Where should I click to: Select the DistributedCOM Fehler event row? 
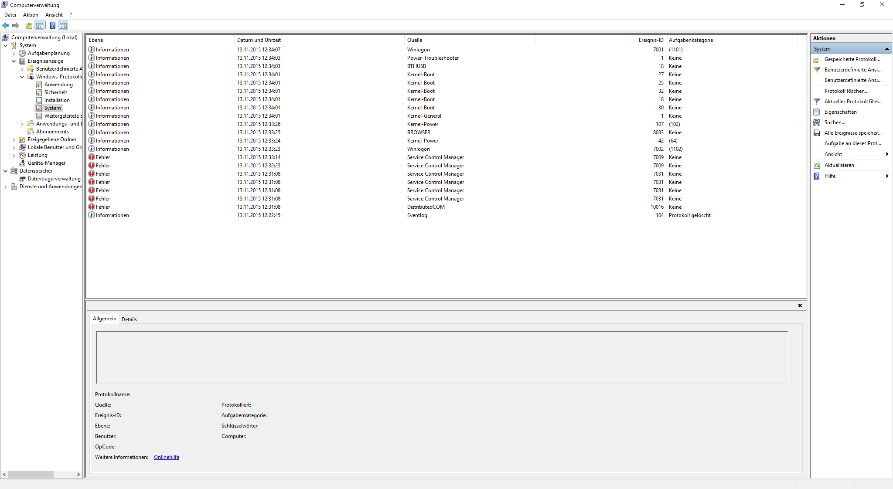tap(426, 207)
